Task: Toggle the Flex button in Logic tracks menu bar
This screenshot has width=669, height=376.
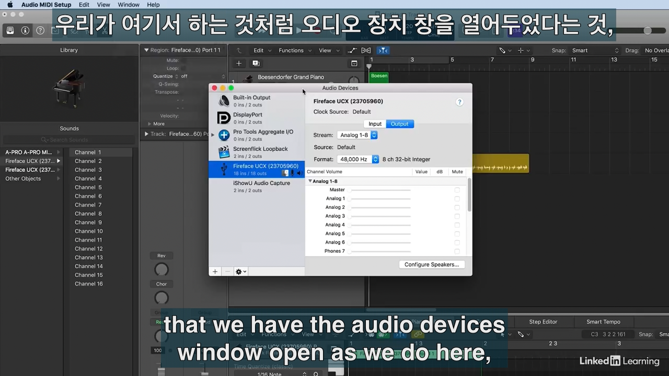Action: pos(366,51)
